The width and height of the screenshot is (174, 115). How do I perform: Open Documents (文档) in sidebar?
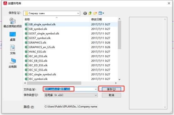pyautogui.click(x=13, y=50)
